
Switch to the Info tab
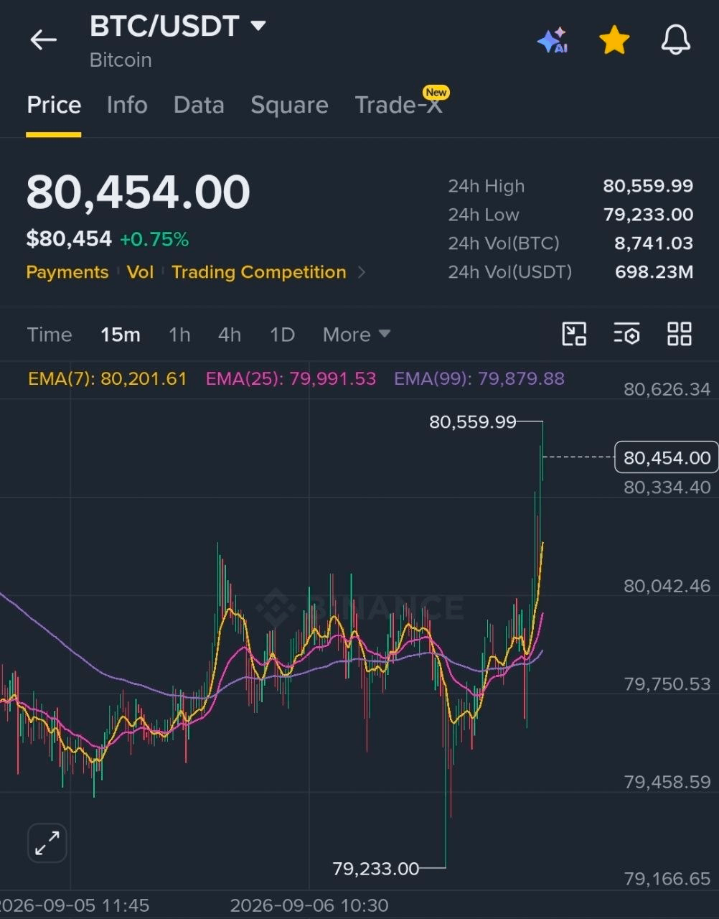tap(127, 106)
